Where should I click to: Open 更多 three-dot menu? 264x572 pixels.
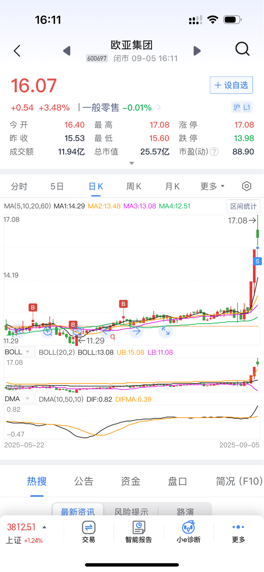click(x=238, y=532)
